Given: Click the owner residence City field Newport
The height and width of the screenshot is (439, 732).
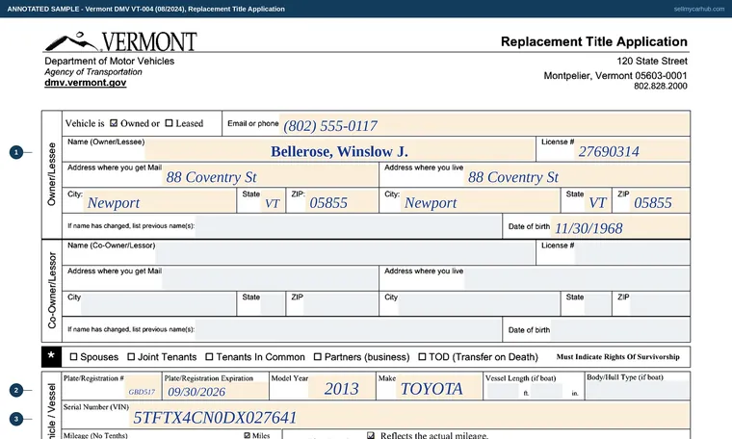Looking at the screenshot, I should click(x=480, y=202).
